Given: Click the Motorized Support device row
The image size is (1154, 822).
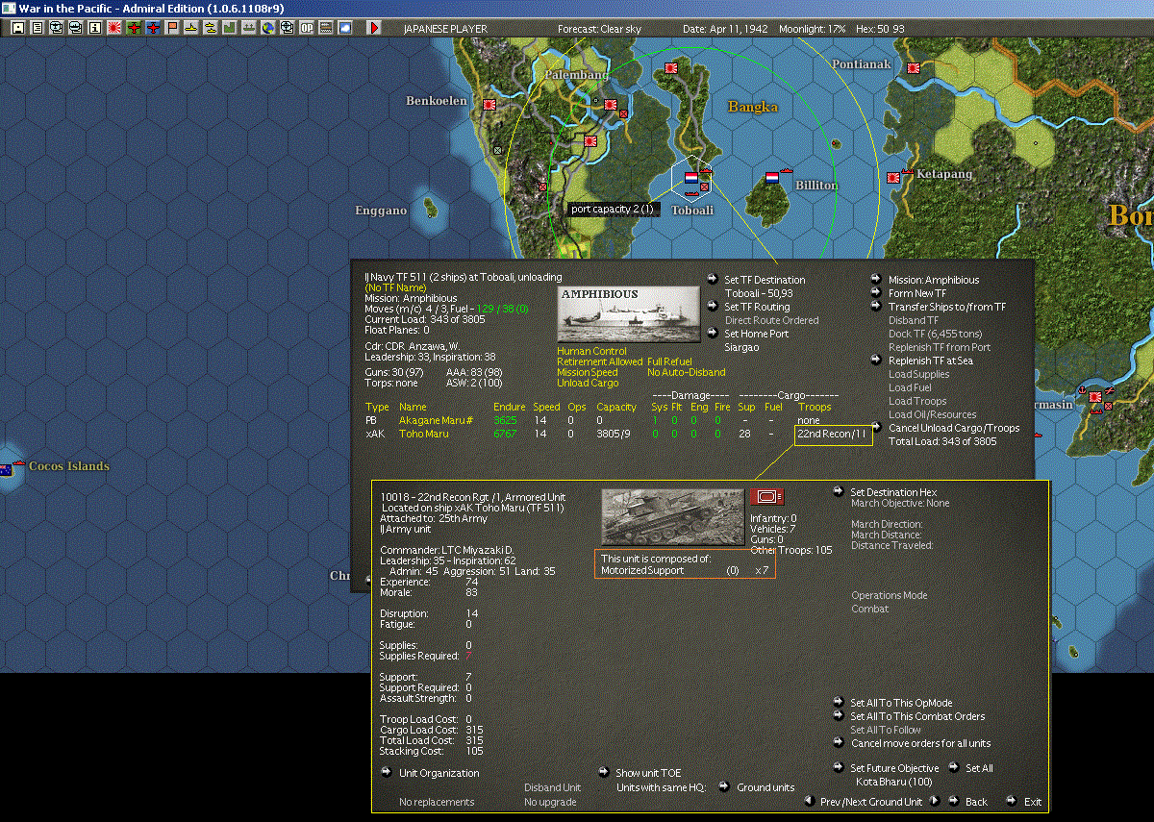Looking at the screenshot, I should pos(684,570).
